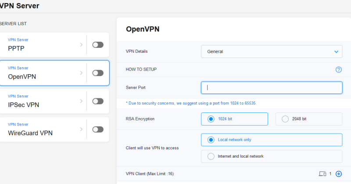Expand PPTP entry via its chevron
The height and width of the screenshot is (184, 351).
(81, 45)
